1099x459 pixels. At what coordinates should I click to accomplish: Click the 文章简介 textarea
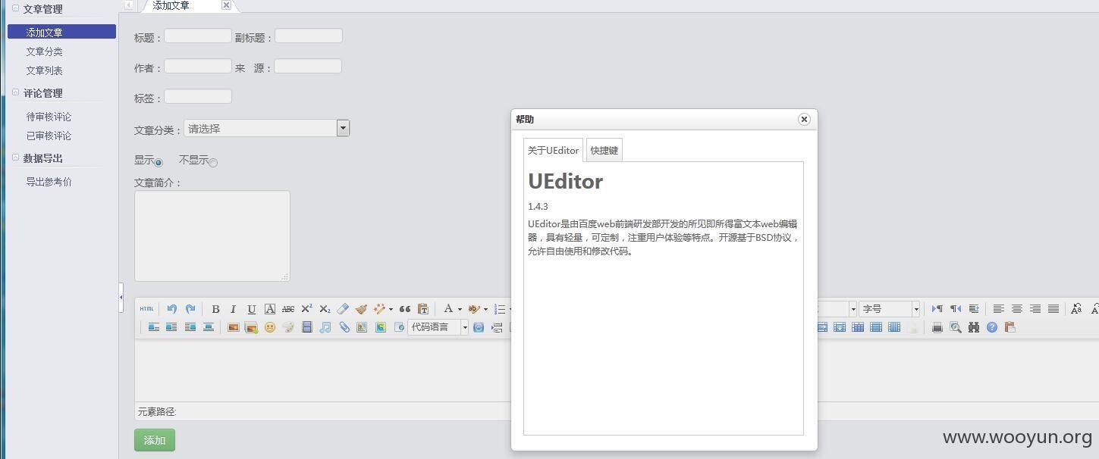[212, 236]
